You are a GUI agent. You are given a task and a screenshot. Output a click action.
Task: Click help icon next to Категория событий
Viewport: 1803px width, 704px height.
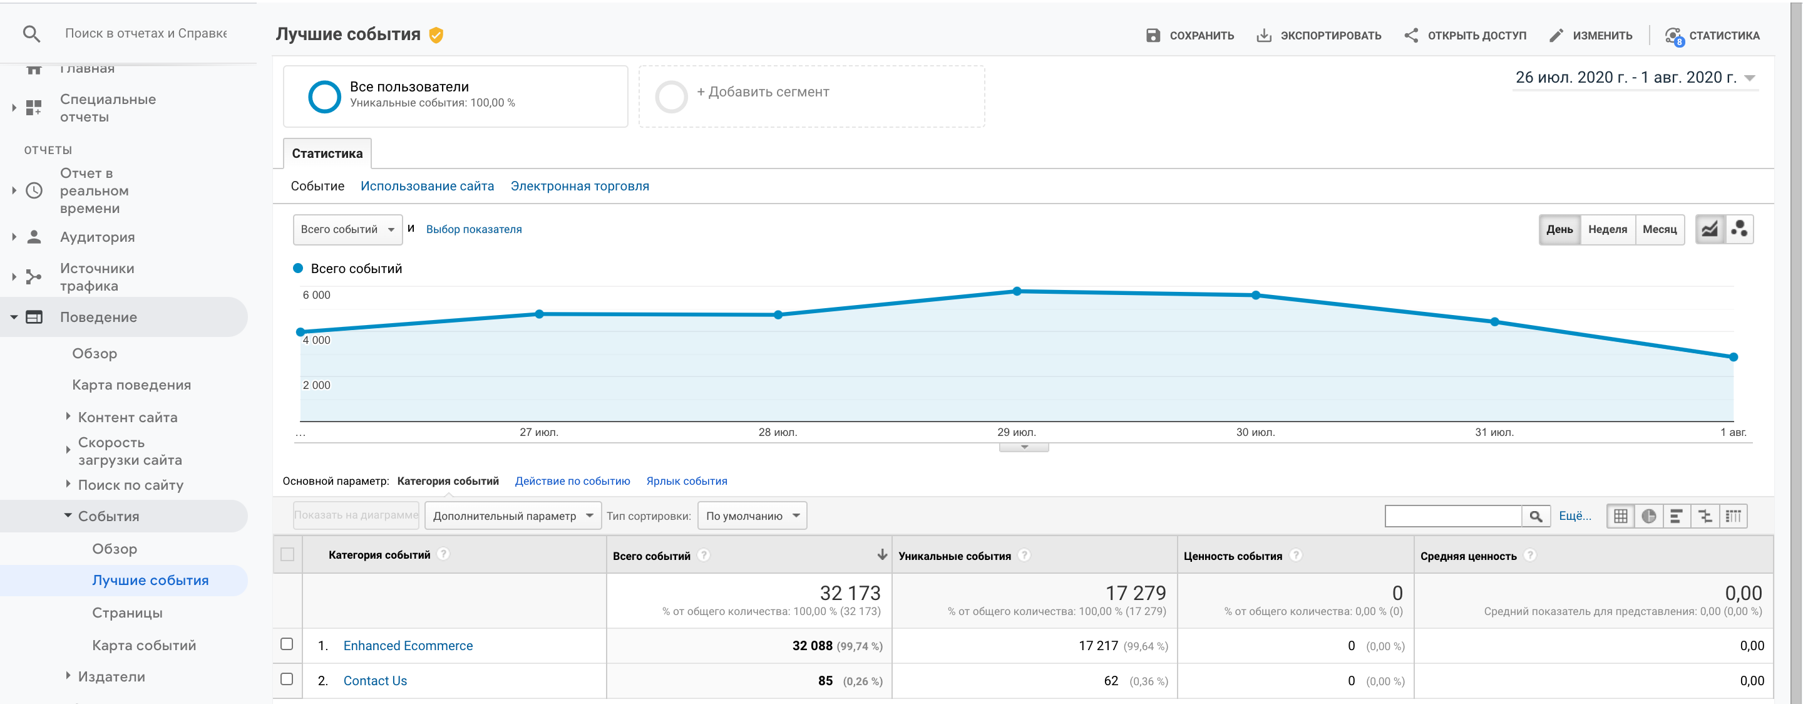click(443, 554)
